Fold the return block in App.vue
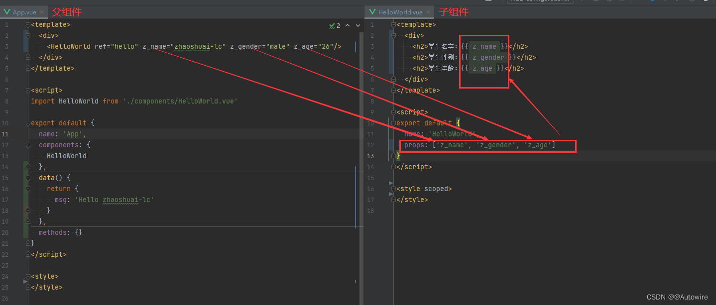The height and width of the screenshot is (305, 716). (28, 189)
